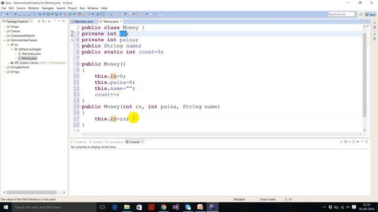The width and height of the screenshot is (378, 212).
Task: Click the editor vertical scrollbar
Action: pyautogui.click(x=364, y=75)
